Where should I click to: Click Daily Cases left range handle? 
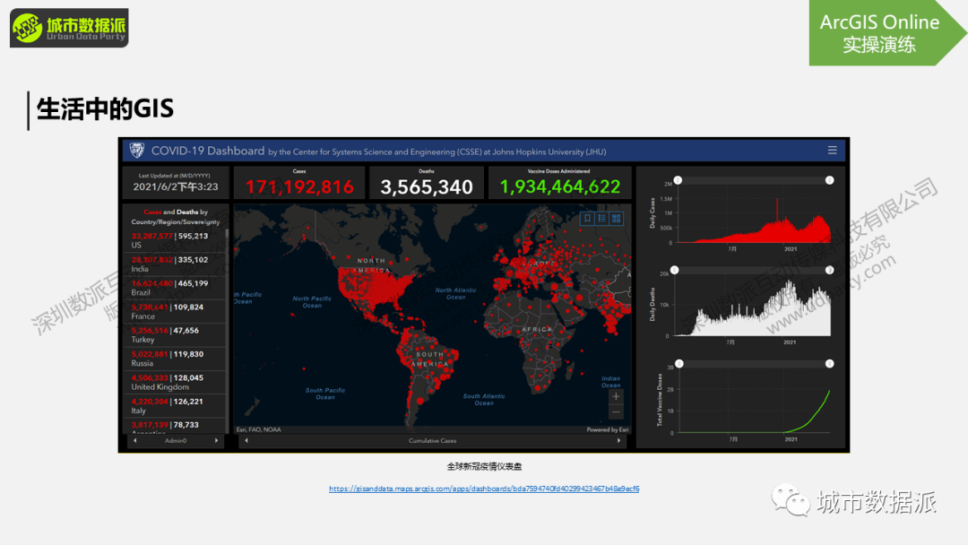(x=678, y=180)
